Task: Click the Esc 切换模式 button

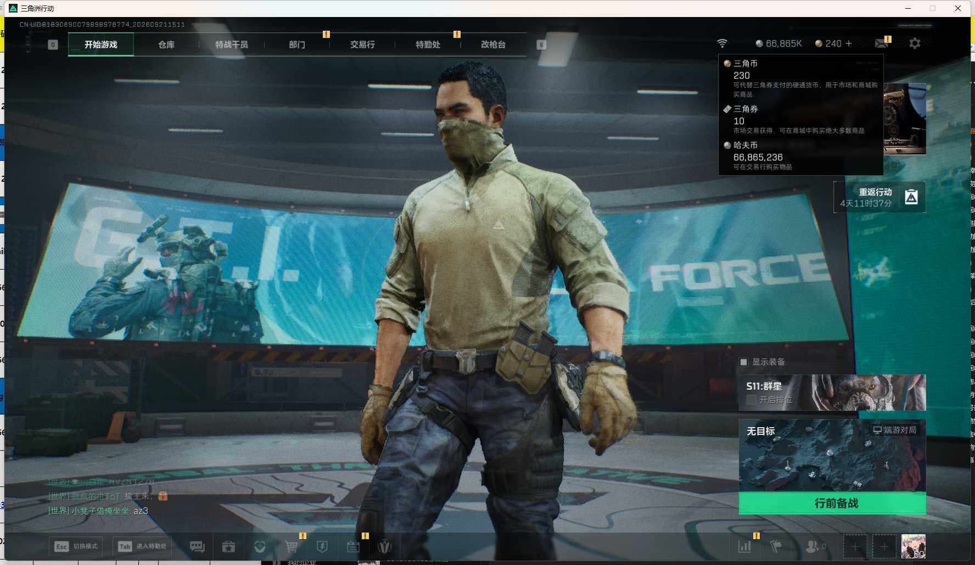Action: [76, 546]
